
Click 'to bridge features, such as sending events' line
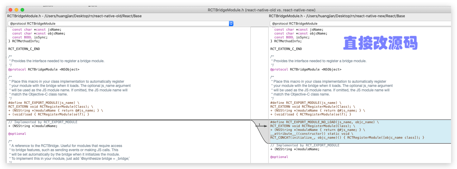pos(64,150)
